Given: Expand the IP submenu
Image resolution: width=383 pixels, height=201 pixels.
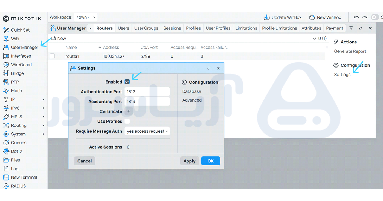Looking at the screenshot, I should 43,99.
